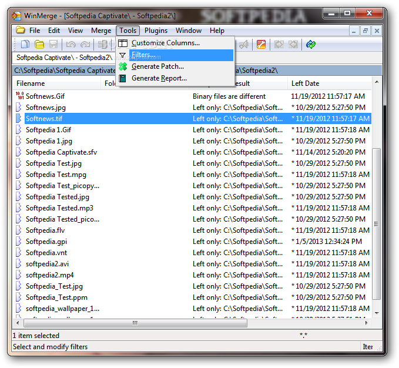Click the vertical scrollbar down arrow
This screenshot has width=399, height=368.
point(377,313)
